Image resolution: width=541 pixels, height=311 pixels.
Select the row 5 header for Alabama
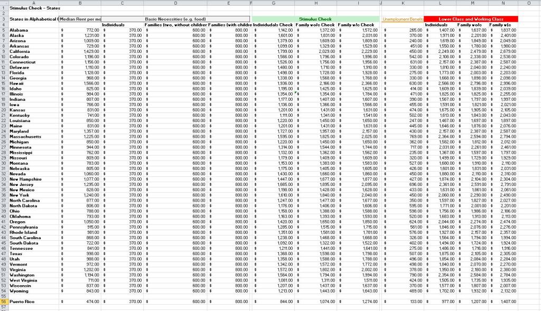[x=3, y=30]
